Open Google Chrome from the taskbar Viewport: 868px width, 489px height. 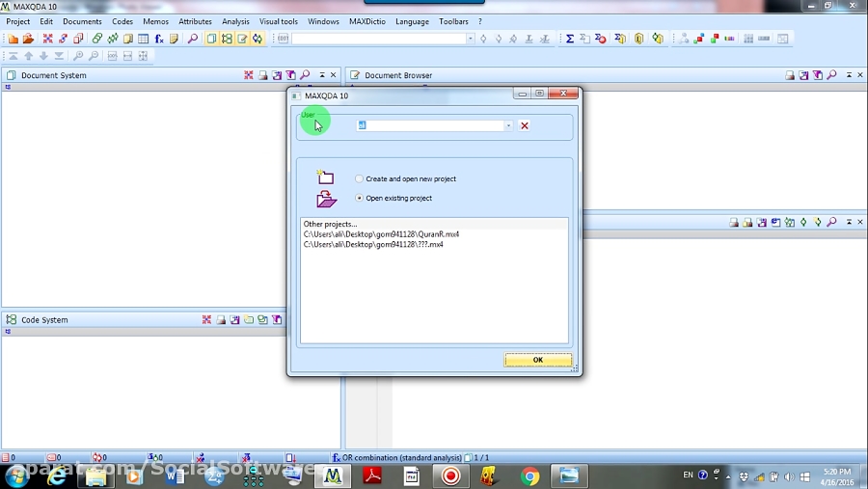(x=529, y=476)
